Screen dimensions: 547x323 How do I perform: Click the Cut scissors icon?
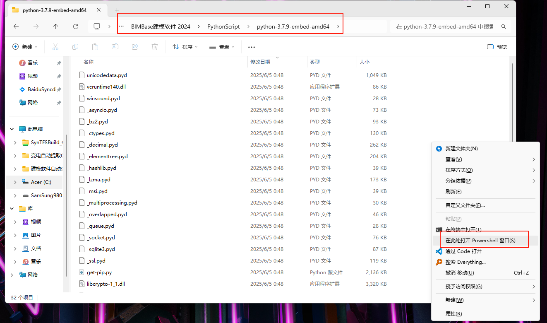click(x=55, y=47)
